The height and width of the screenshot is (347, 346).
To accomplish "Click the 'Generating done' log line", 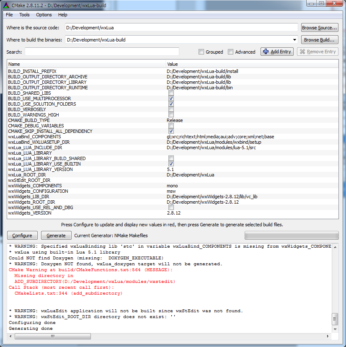I will (31, 329).
